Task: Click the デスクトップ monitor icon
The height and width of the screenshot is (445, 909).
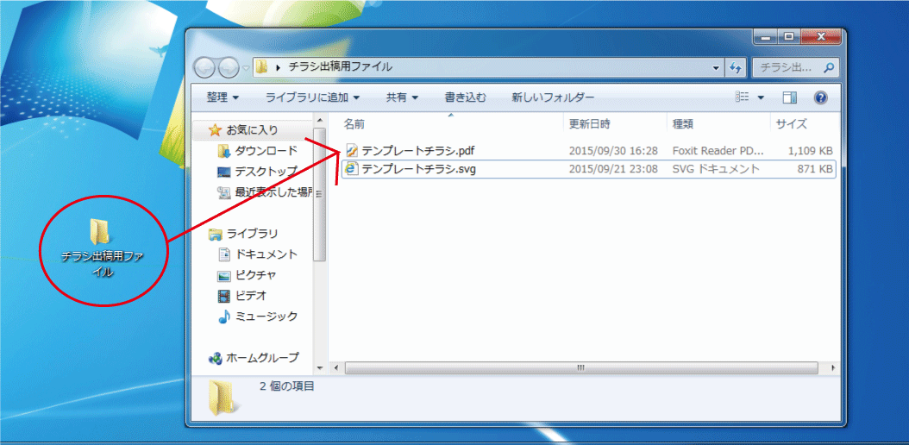Action: click(223, 172)
